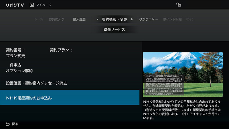Click the ひかりTV logo
229x129 pixels.
[x=14, y=5]
